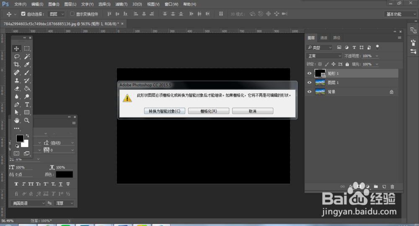Create a new layer group folder
This screenshot has width=419, height=226.
coord(376,187)
